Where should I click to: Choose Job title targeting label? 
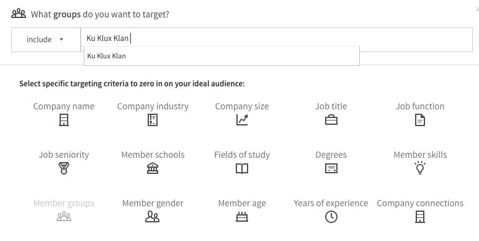click(331, 106)
